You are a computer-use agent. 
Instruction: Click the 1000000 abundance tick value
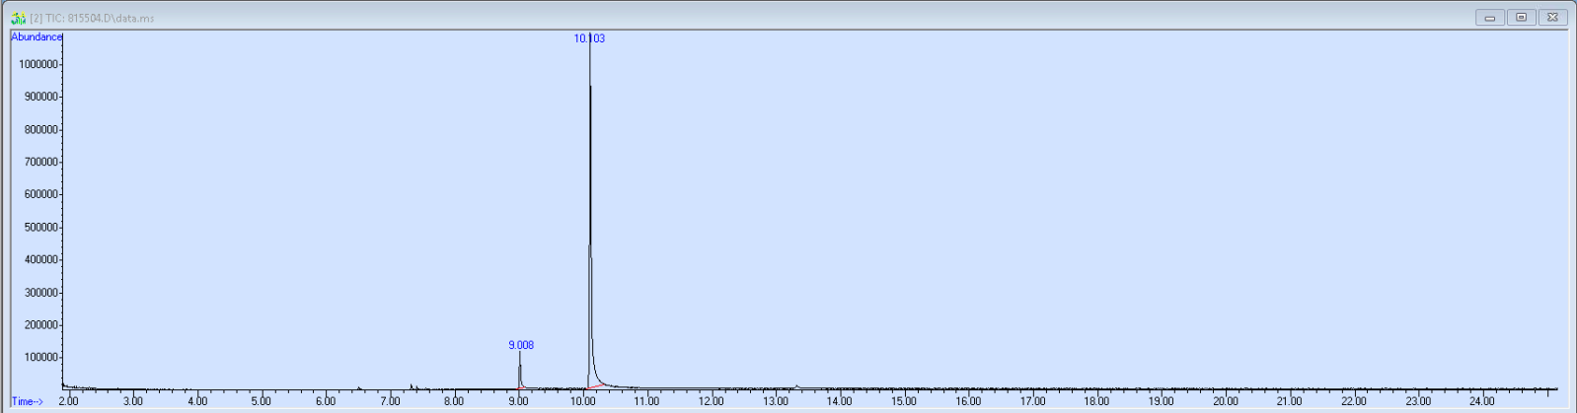tap(38, 64)
